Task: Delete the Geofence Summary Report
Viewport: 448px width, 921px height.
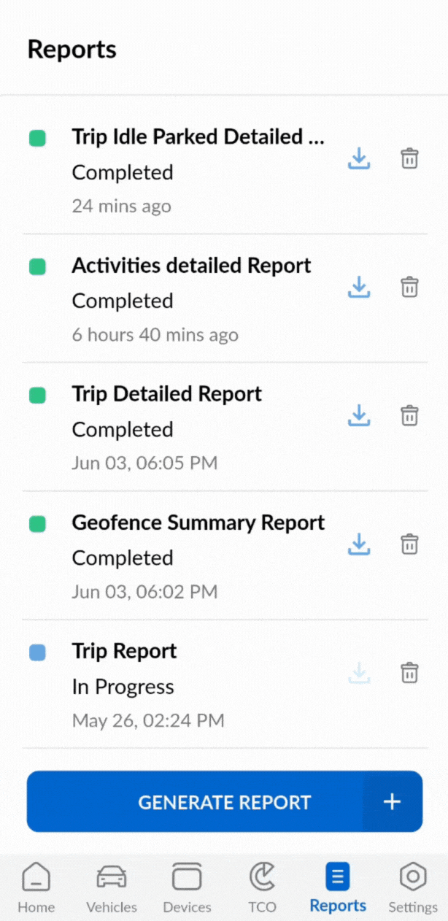Action: click(x=410, y=544)
